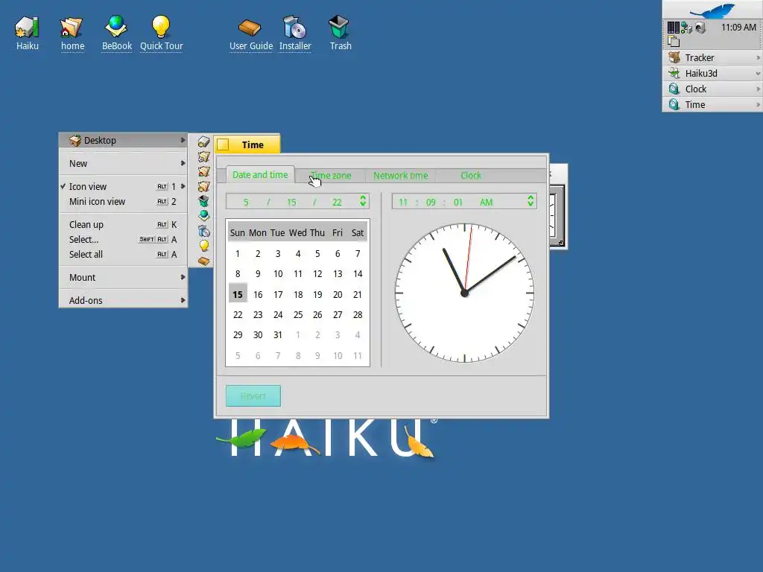Choose Clean up from the context menu
The image size is (763, 572).
tap(123, 225)
